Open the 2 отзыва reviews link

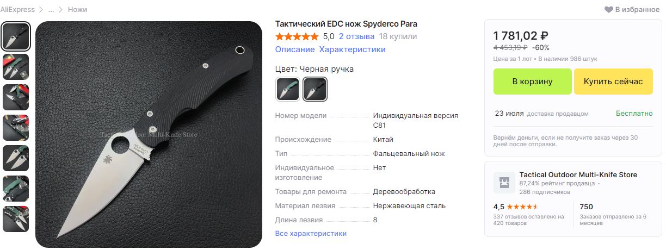pyautogui.click(x=356, y=36)
